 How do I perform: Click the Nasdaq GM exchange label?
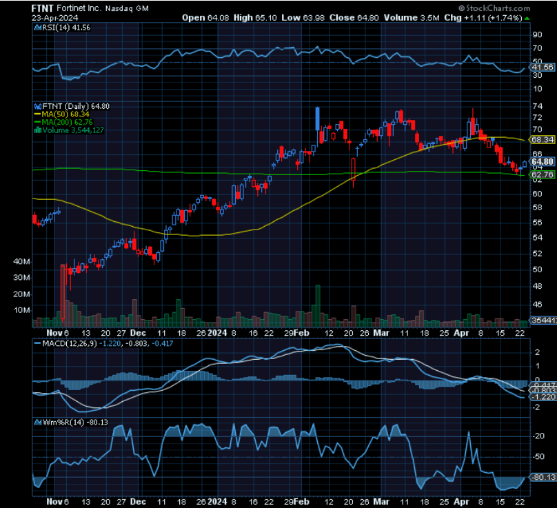coord(127,8)
